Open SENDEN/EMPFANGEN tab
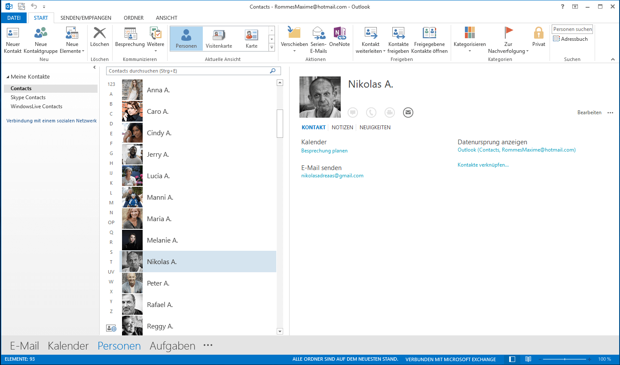620x365 pixels. 86,18
